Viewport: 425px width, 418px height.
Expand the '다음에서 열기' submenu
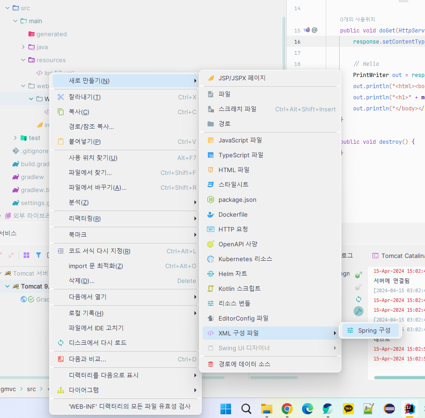125,297
